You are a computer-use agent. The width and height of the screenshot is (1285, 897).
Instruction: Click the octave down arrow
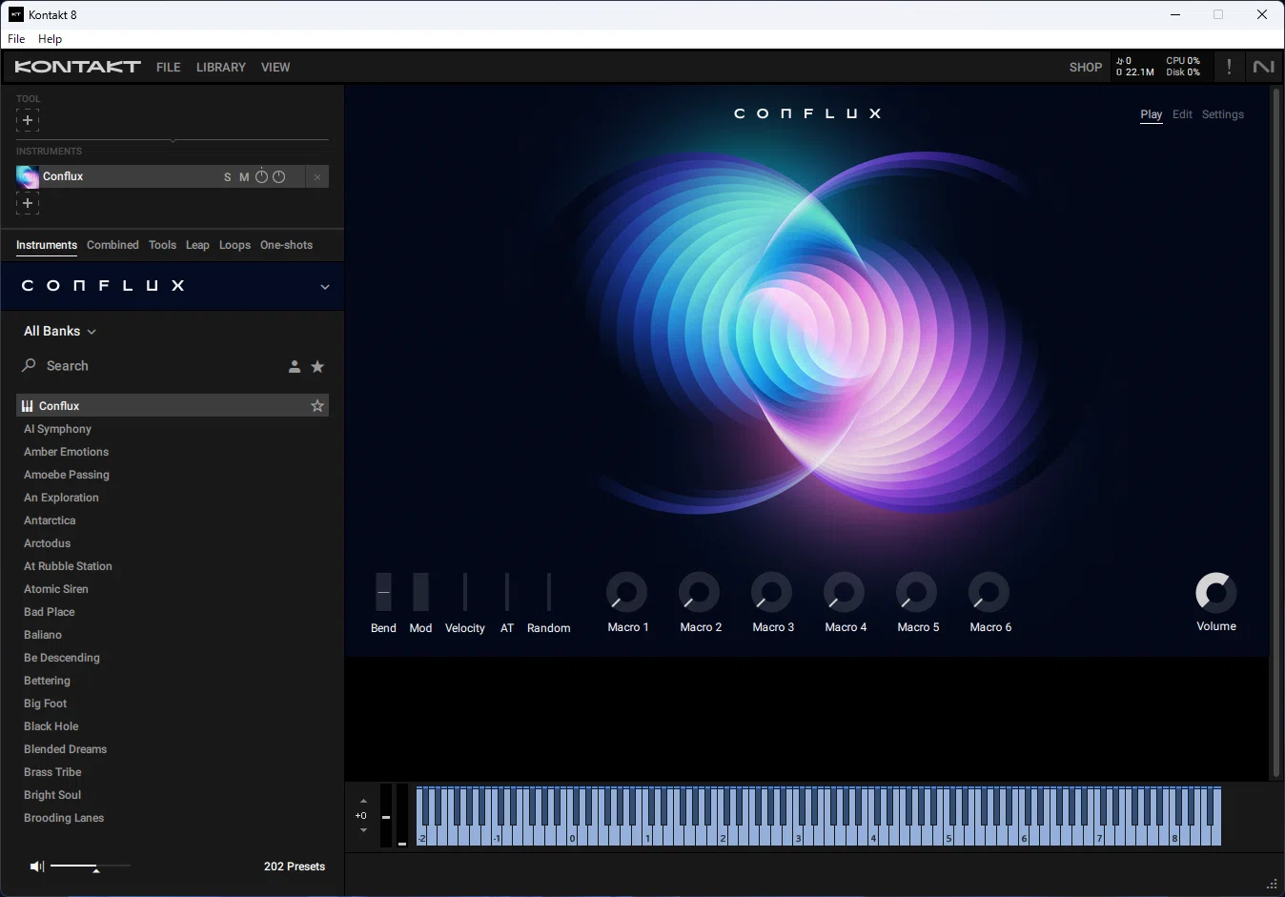point(363,830)
